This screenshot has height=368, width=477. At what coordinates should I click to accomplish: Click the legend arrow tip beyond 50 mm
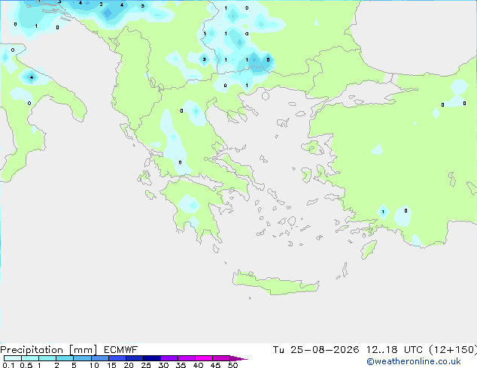238,358
